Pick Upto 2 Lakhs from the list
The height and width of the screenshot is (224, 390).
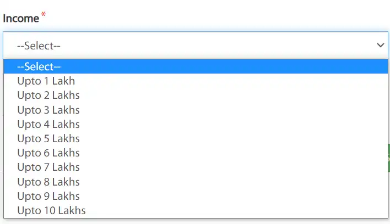click(48, 95)
